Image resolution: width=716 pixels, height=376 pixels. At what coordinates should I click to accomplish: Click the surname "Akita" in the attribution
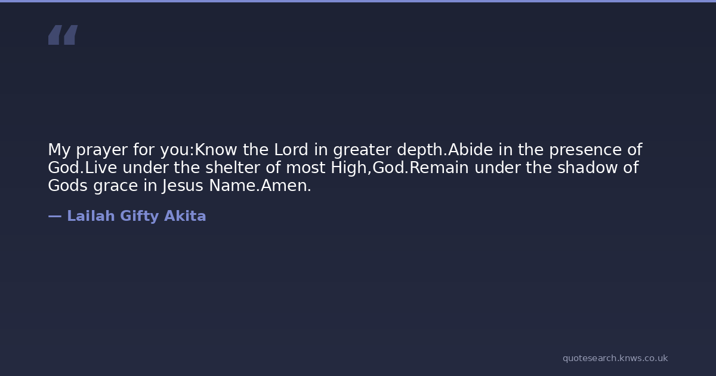pyautogui.click(x=185, y=217)
